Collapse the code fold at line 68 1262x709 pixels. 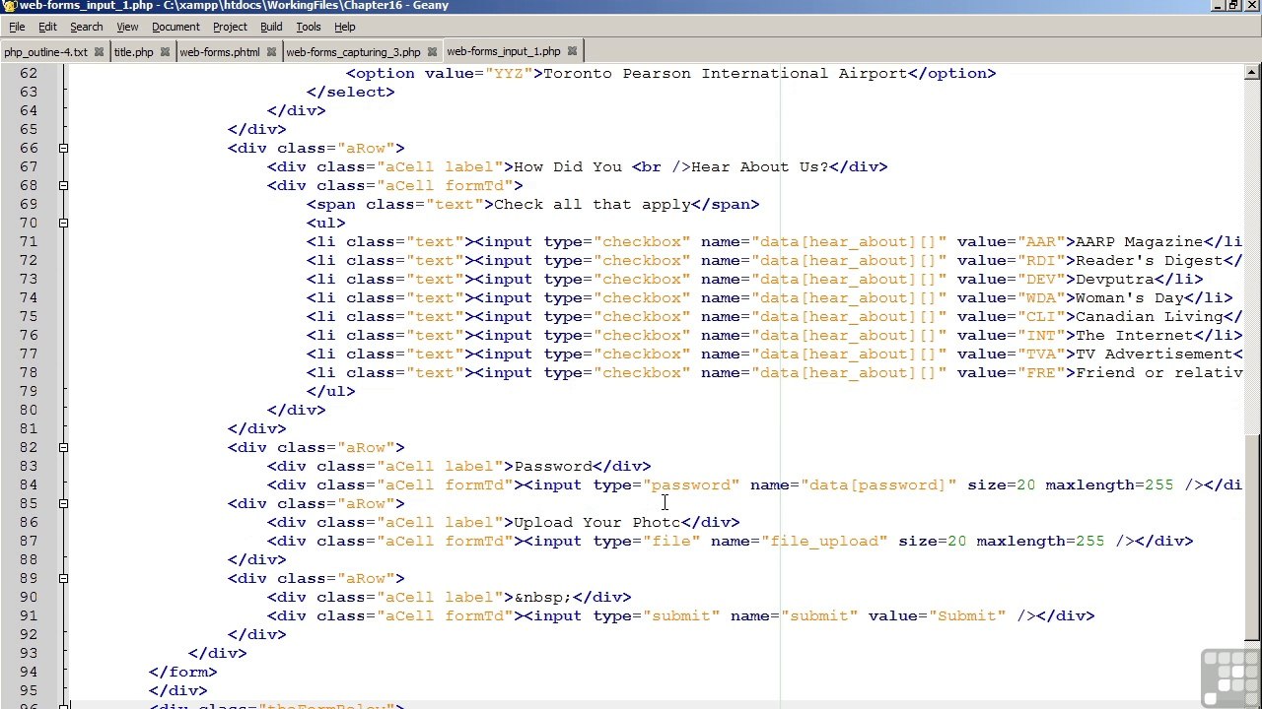[x=63, y=186]
